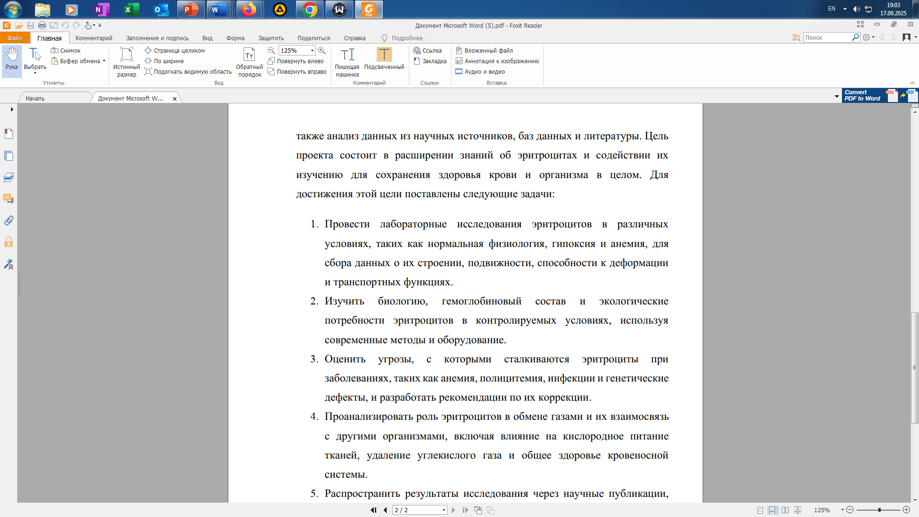
Task: Expand the Буфер обмена dropdown arrow
Action: coord(104,61)
